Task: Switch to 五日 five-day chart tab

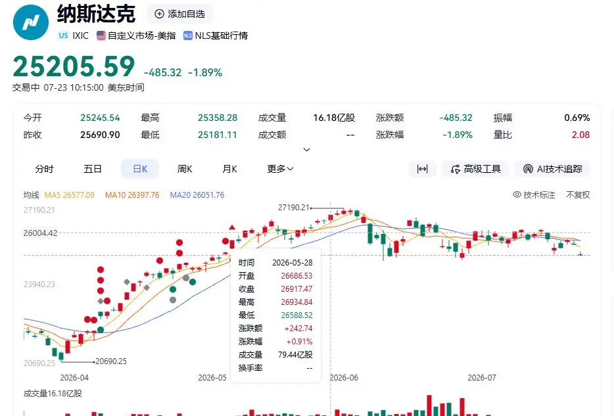Action: point(93,169)
